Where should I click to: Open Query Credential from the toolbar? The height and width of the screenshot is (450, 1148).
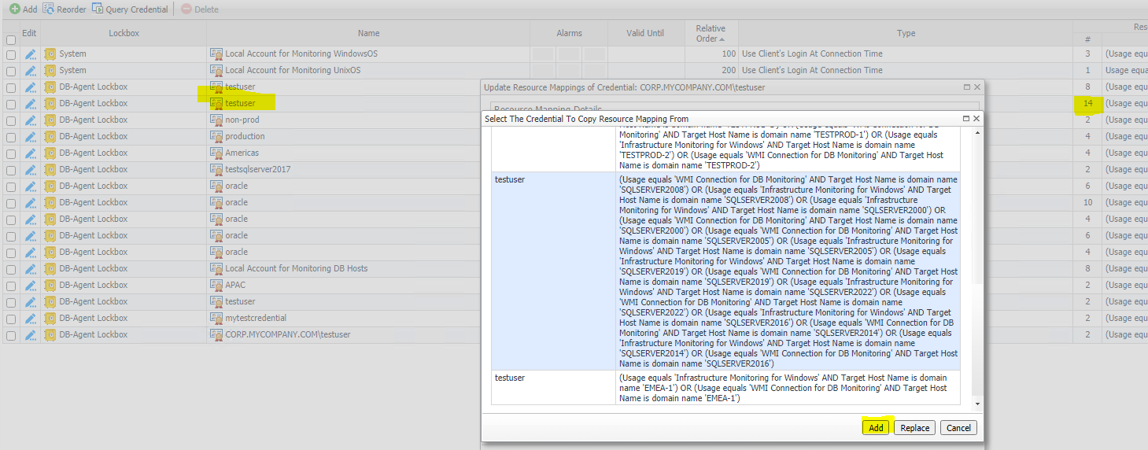pyautogui.click(x=98, y=9)
